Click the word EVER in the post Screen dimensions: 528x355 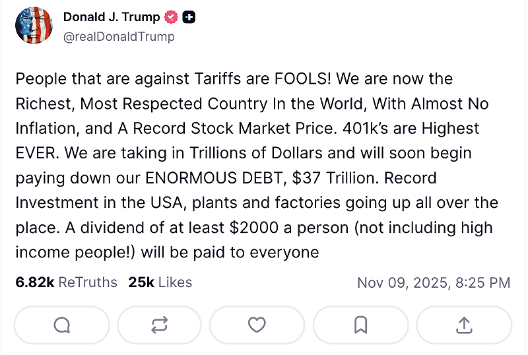point(37,154)
